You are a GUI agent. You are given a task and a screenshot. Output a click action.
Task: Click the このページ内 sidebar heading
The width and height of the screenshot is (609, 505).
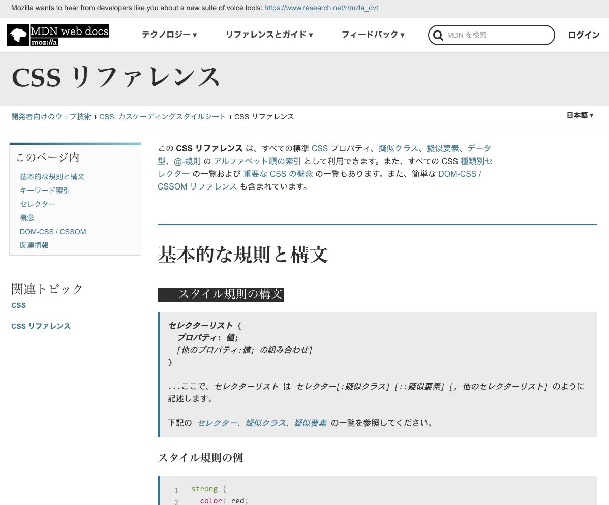pyautogui.click(x=48, y=157)
